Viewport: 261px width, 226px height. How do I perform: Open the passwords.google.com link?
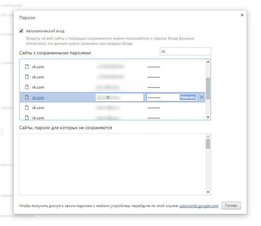(x=199, y=206)
